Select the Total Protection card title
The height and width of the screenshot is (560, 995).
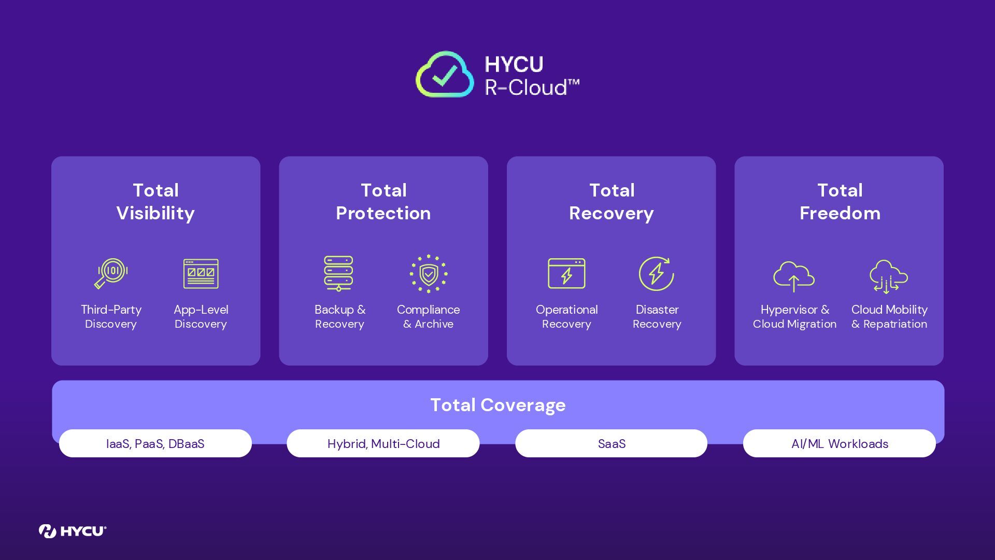[x=383, y=202]
